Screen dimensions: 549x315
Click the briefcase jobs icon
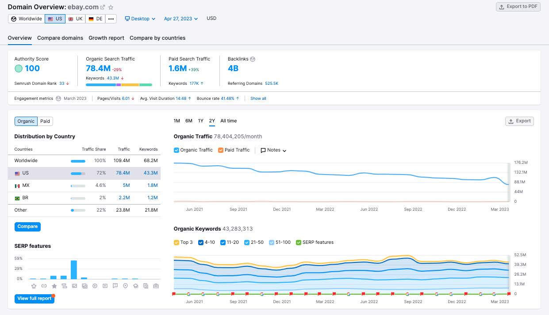(x=156, y=286)
